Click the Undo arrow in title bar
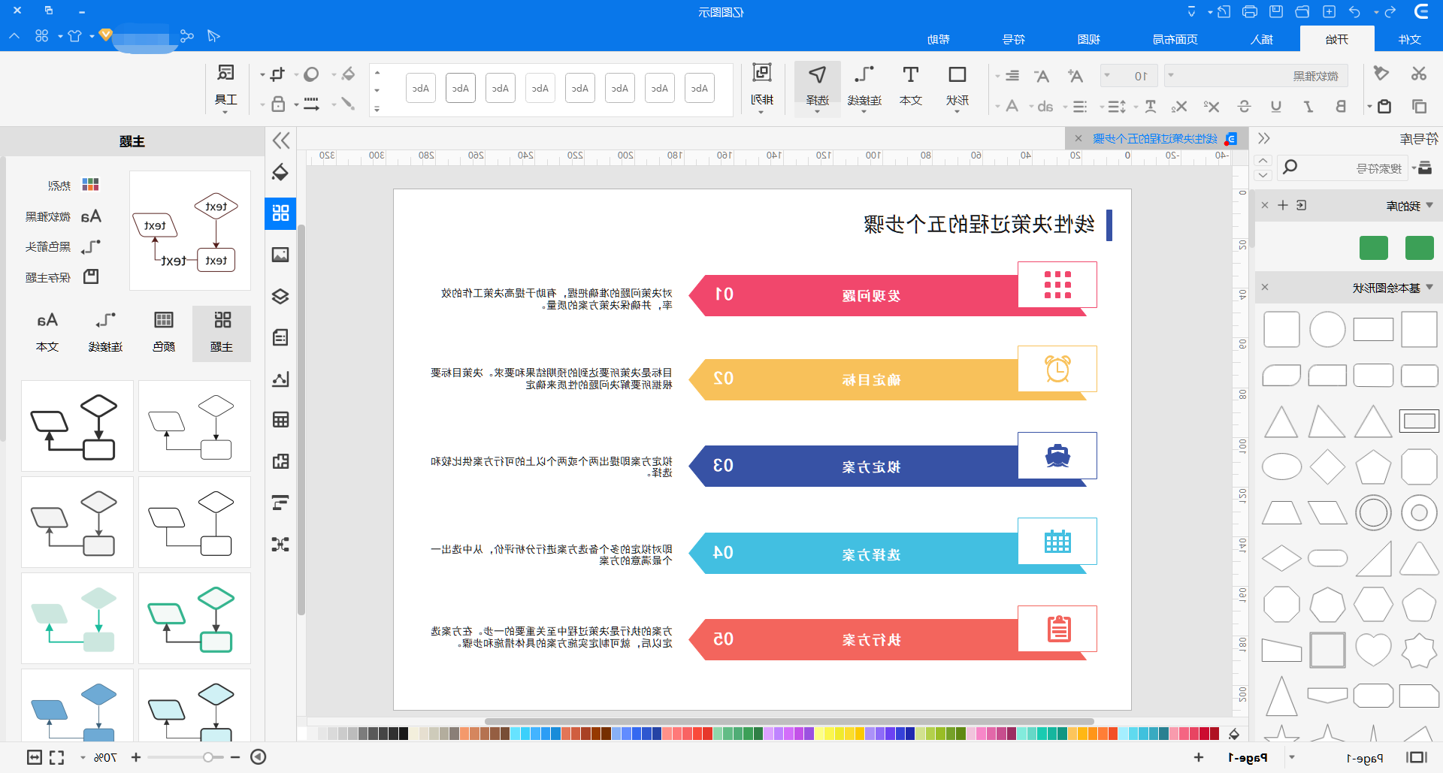This screenshot has height=773, width=1443. click(1354, 11)
